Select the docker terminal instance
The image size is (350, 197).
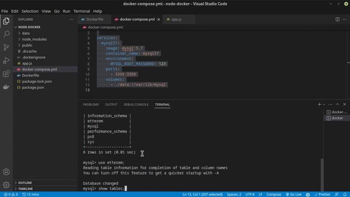(x=337, y=118)
